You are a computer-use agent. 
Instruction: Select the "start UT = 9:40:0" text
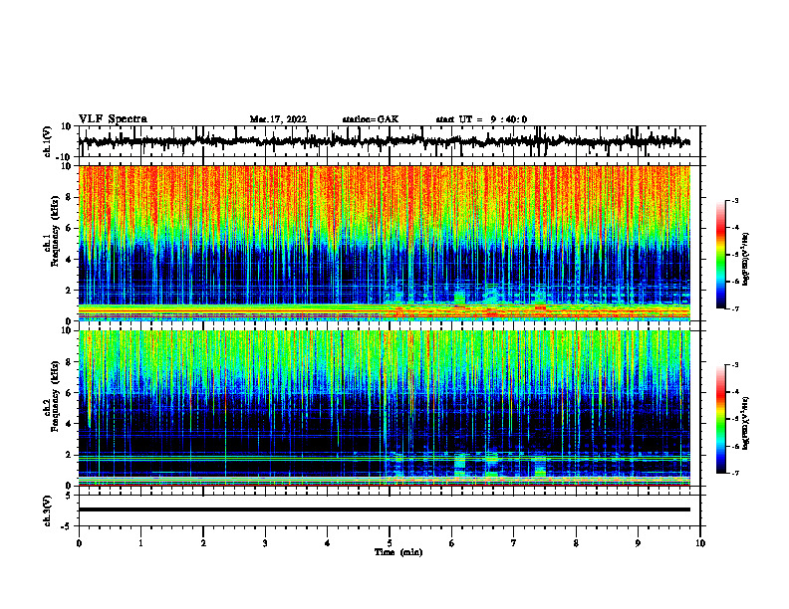click(481, 119)
